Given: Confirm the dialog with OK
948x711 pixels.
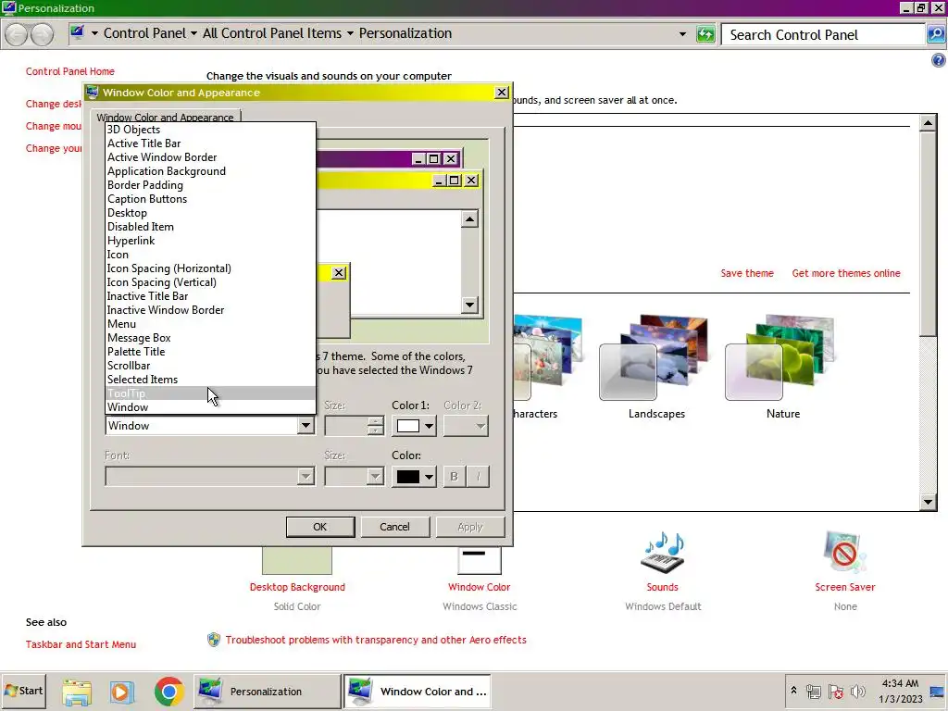Looking at the screenshot, I should 319,527.
